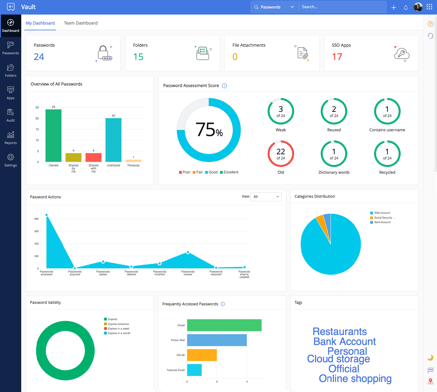Click the search magnifier icon

[x=256, y=7]
